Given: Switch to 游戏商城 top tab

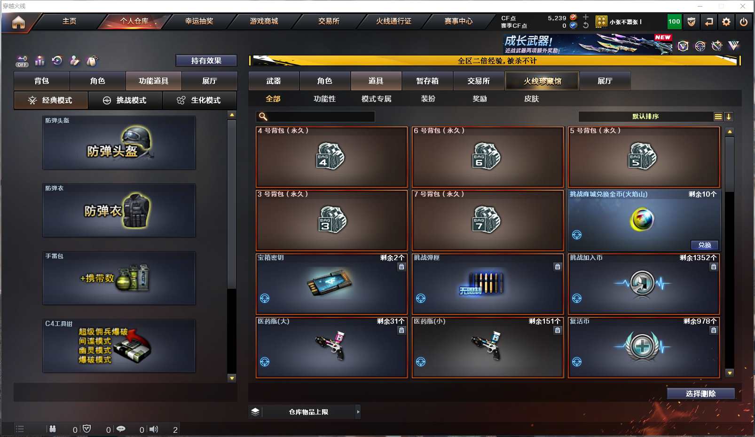Looking at the screenshot, I should (x=264, y=21).
